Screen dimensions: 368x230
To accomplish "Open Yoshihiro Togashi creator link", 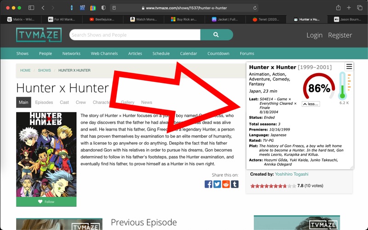I will tap(292, 174).
